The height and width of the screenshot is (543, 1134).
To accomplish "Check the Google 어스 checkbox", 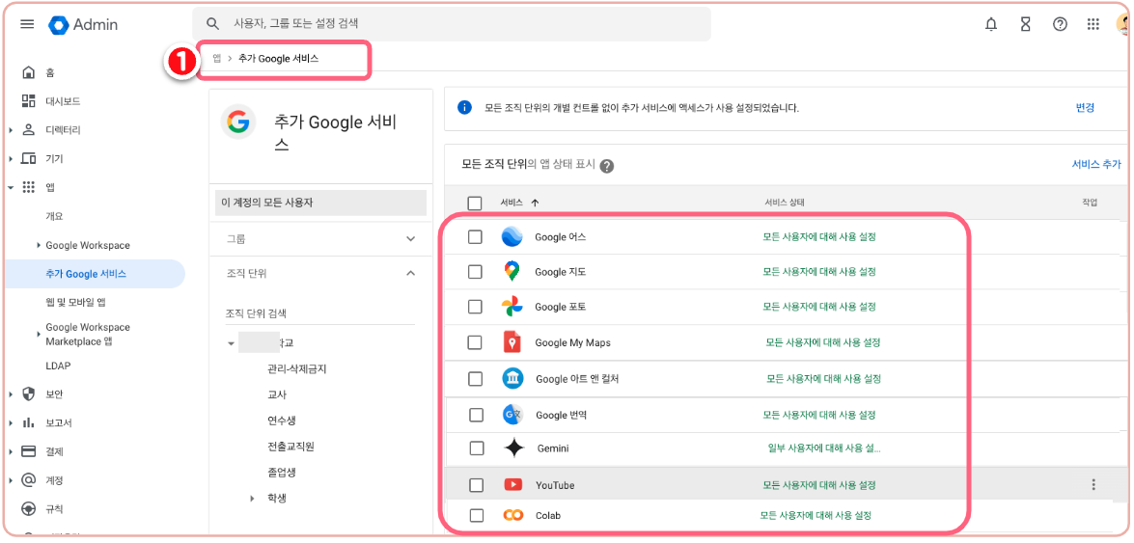I will point(475,236).
